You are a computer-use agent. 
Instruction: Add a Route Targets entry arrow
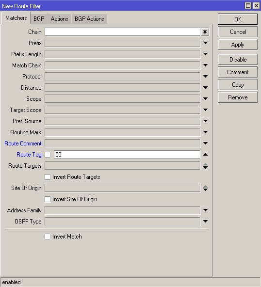(205, 167)
